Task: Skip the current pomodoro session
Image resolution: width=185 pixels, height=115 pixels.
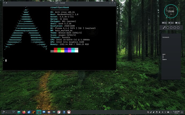Action: (x=164, y=23)
